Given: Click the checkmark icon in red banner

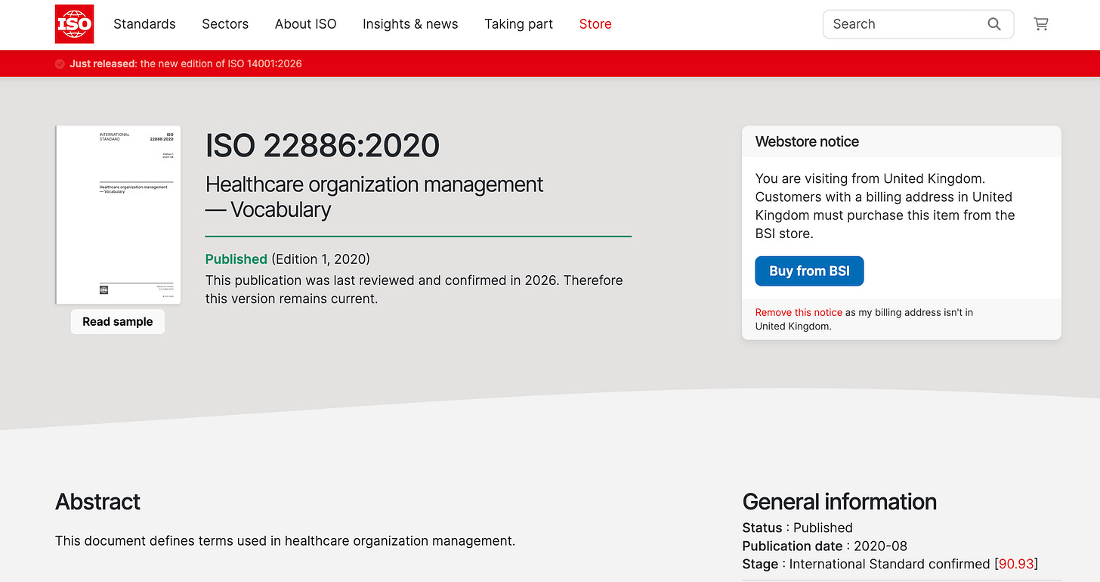Looking at the screenshot, I should click(x=60, y=63).
